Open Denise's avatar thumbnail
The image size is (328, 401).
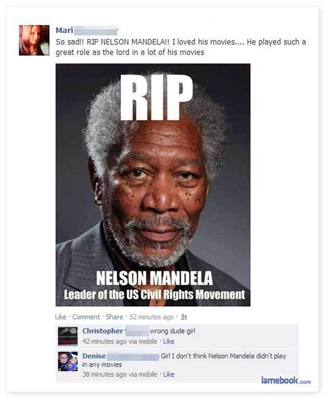[68, 361]
